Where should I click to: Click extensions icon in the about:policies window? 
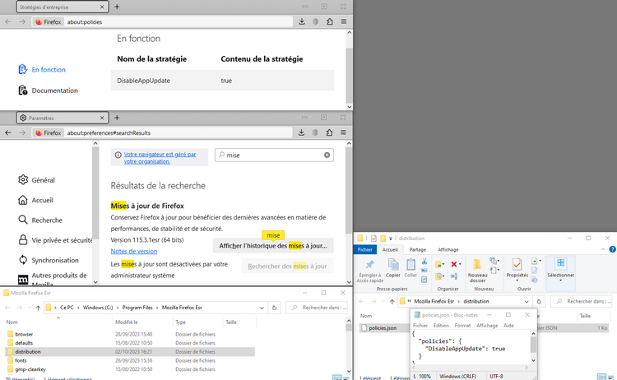tap(329, 21)
